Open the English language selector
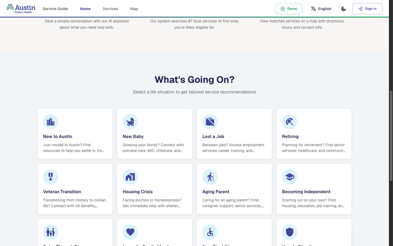This screenshot has height=246, width=393. point(321,9)
